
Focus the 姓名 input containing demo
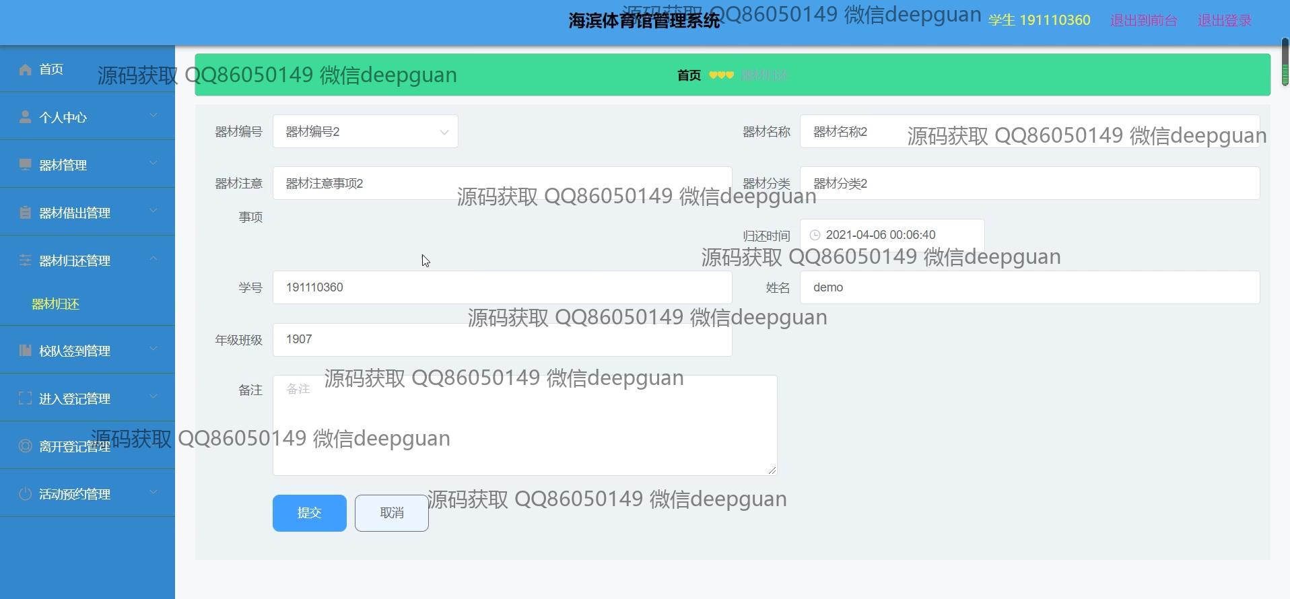click(x=1029, y=287)
